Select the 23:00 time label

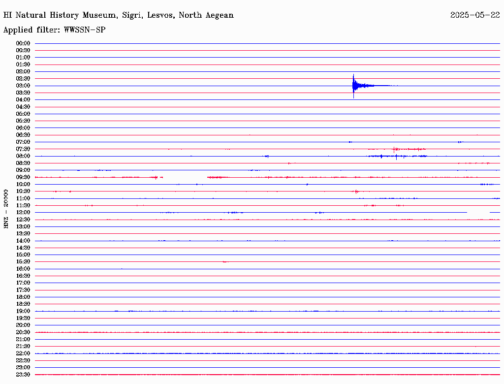[23, 368]
